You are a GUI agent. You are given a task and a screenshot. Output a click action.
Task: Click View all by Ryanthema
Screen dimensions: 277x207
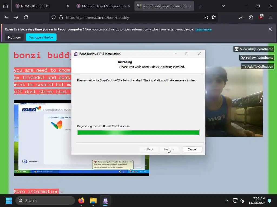coord(254,49)
